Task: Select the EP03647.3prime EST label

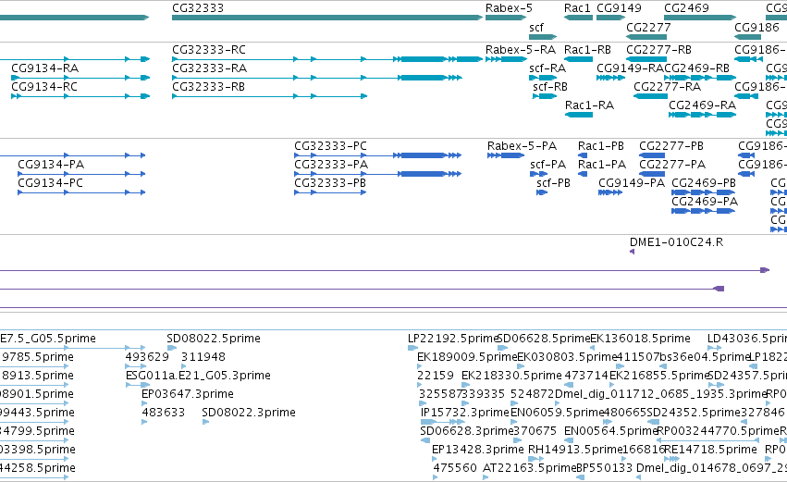Action: pyautogui.click(x=187, y=394)
